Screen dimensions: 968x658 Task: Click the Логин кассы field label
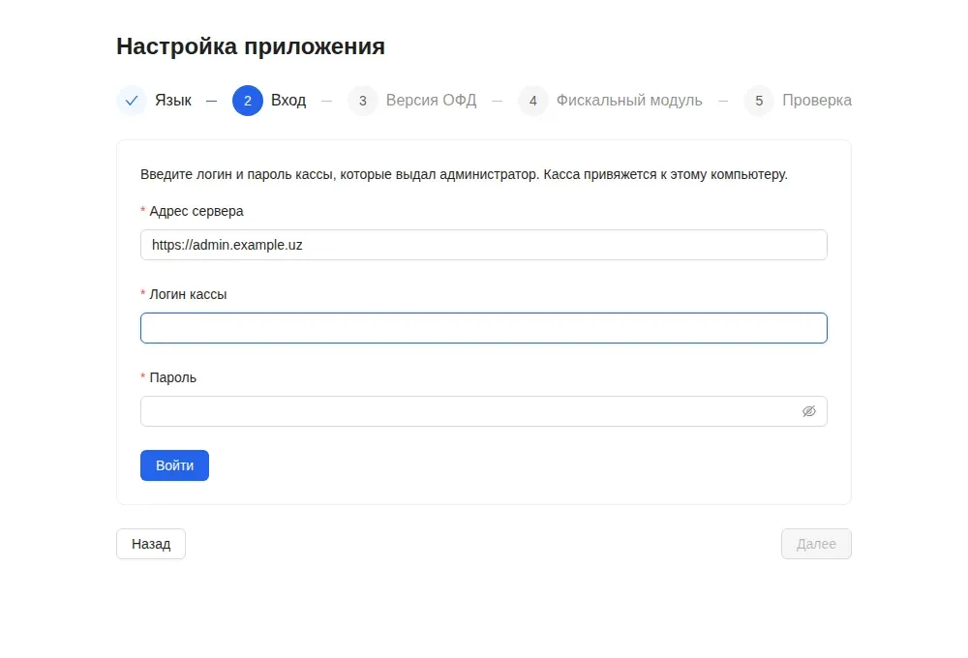click(x=188, y=294)
